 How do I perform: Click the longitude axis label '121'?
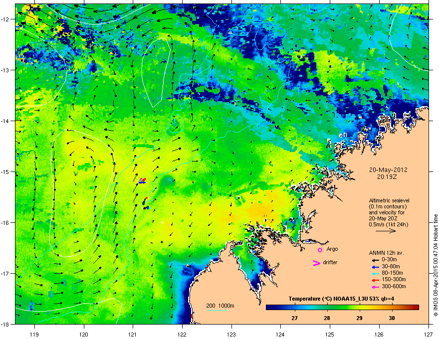coord(133,334)
